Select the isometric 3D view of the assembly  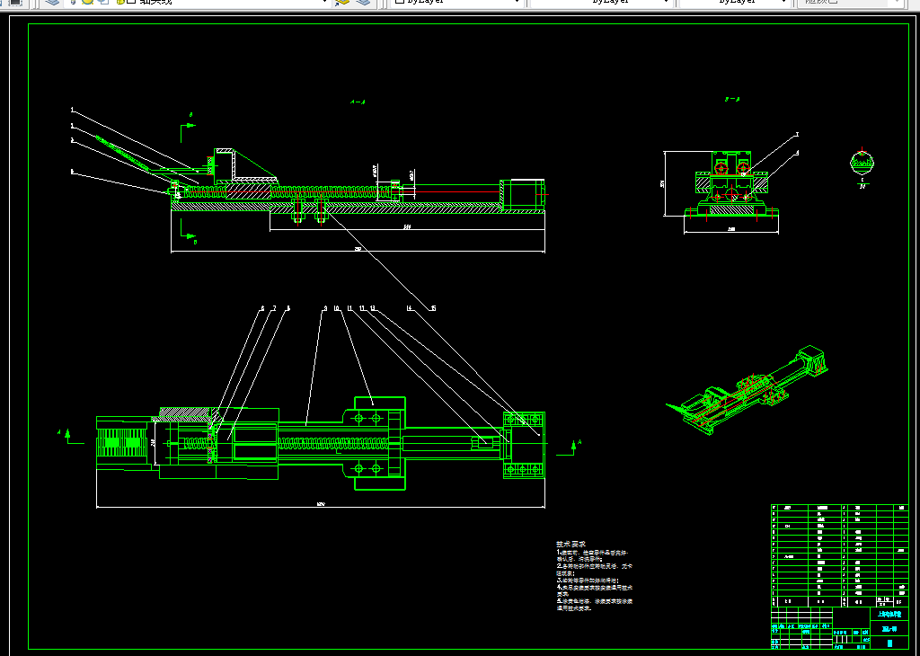click(x=748, y=392)
